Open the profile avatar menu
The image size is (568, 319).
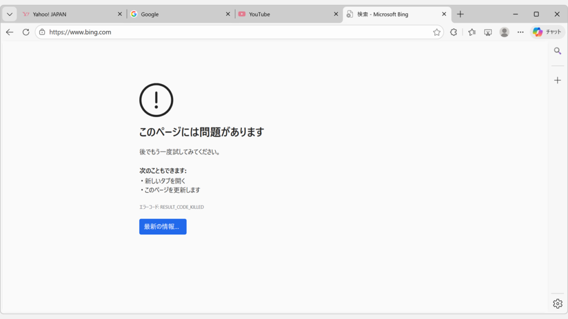coord(504,32)
